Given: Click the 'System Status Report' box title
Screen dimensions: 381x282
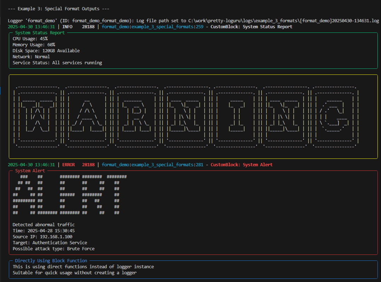Looking at the screenshot, I should (40, 33).
